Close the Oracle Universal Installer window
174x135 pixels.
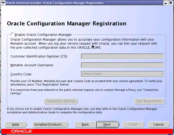point(171,3)
